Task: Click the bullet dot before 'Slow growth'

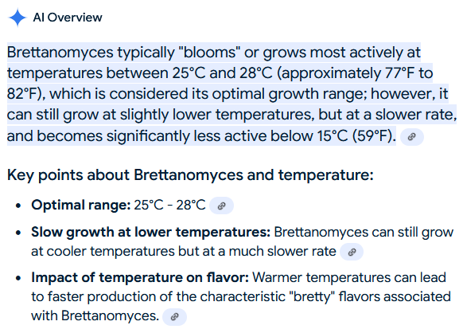Action: click(x=18, y=233)
